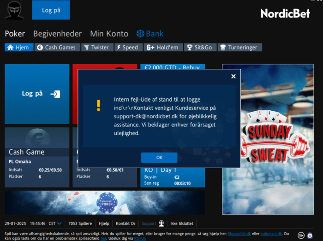Select the Sit&Go lobby tab
323x241 pixels.
[x=200, y=48]
